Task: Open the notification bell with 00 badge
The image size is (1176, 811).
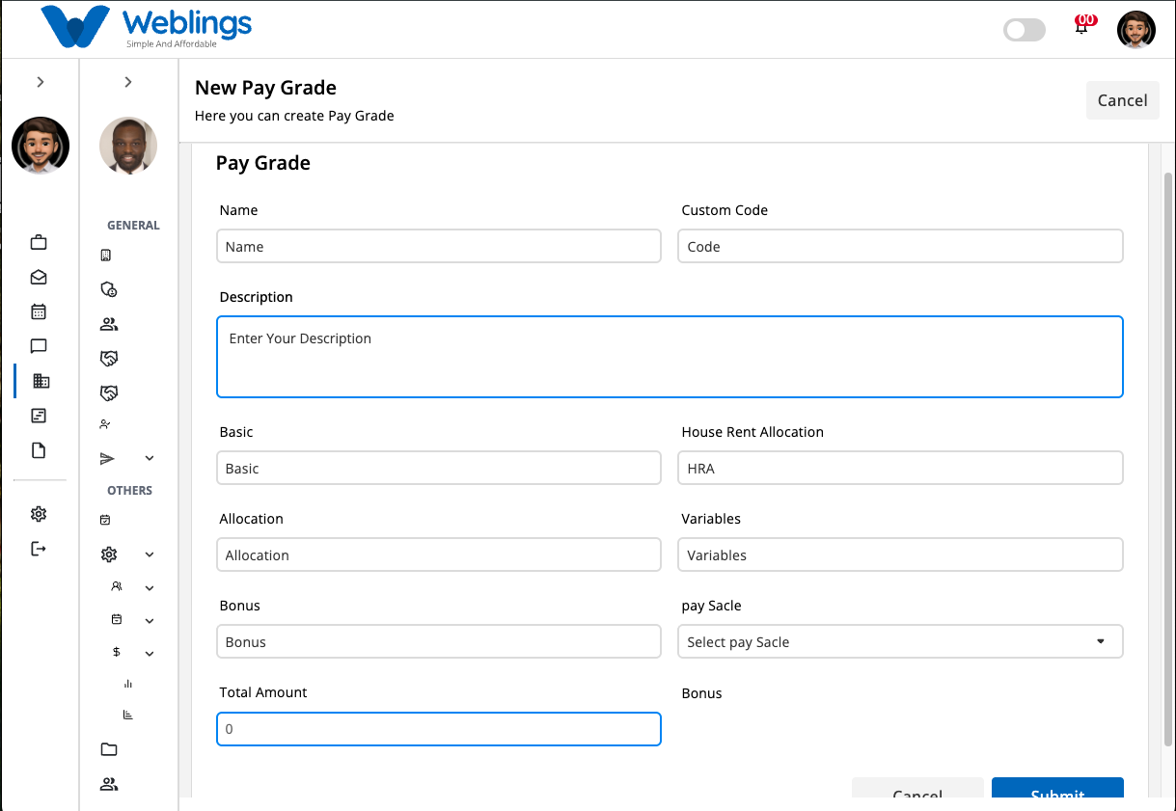Action: pos(1082,26)
